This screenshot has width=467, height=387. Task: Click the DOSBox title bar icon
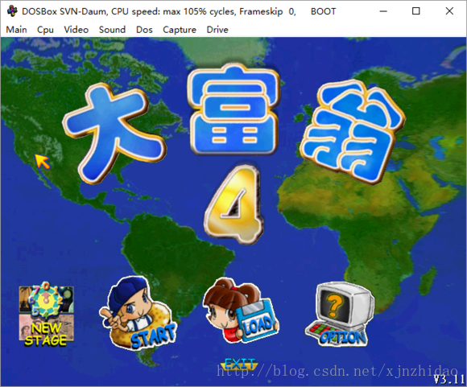(x=12, y=11)
